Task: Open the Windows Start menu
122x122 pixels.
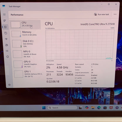Action: pos(44,108)
